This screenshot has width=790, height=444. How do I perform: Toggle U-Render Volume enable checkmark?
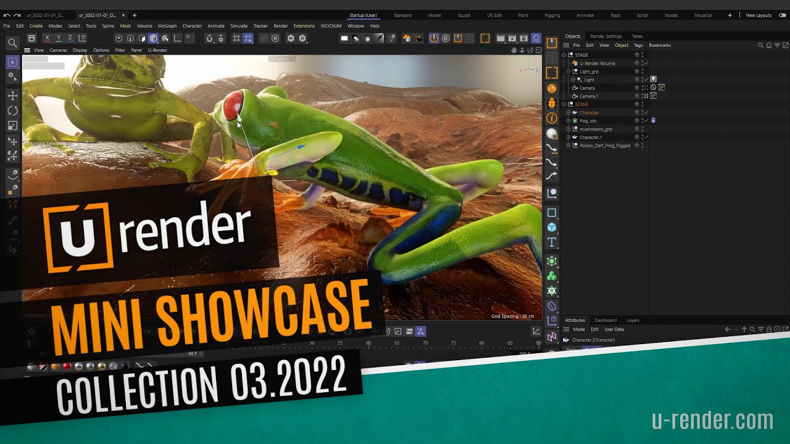[646, 63]
